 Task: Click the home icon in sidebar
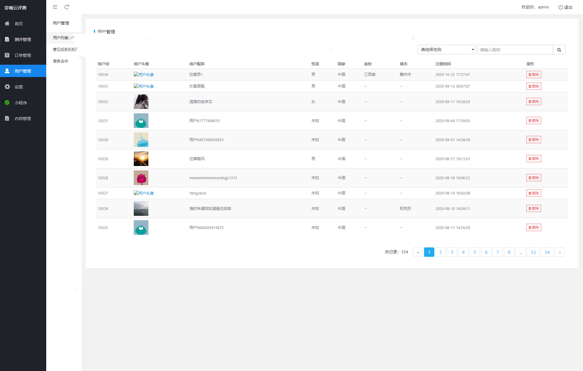point(7,23)
